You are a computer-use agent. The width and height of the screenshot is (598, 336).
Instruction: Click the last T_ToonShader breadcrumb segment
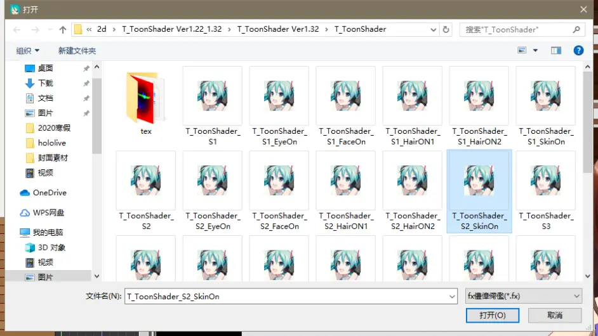(x=361, y=29)
